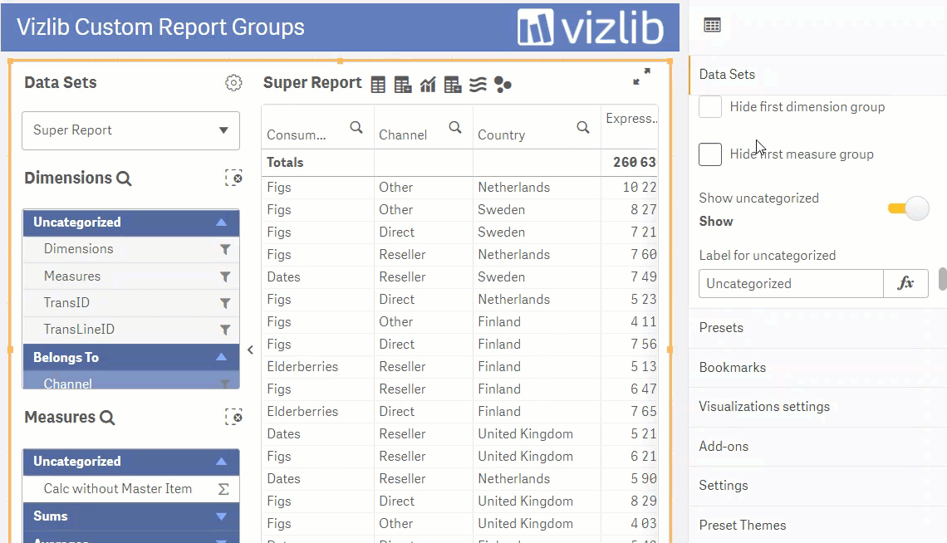Viewport: 947px width, 543px height.
Task: Search the Dimensions list
Action: coord(124,179)
